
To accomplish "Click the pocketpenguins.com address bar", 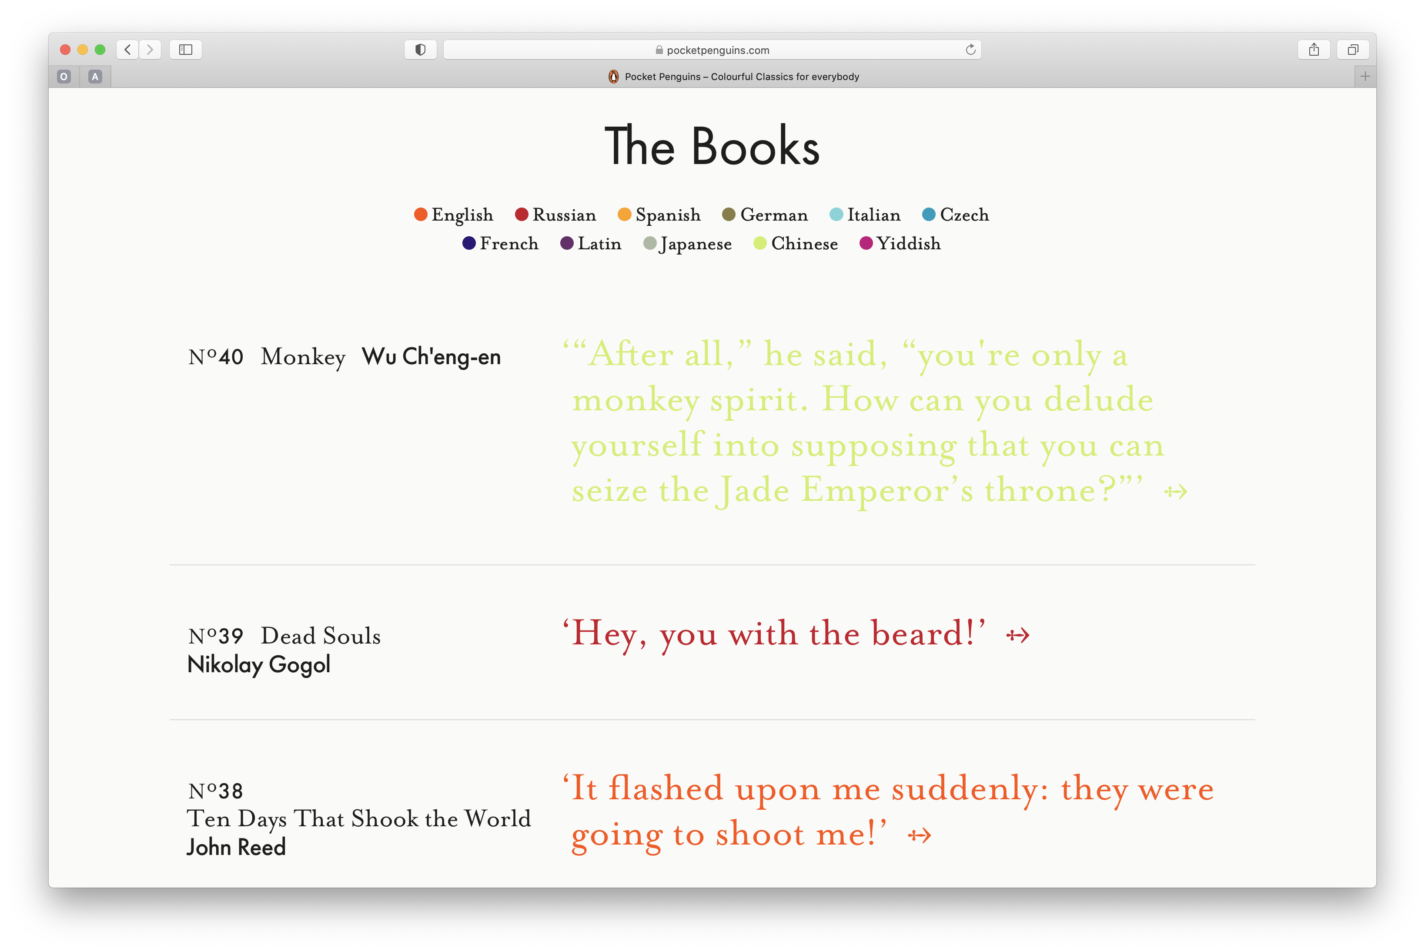I will (x=712, y=50).
